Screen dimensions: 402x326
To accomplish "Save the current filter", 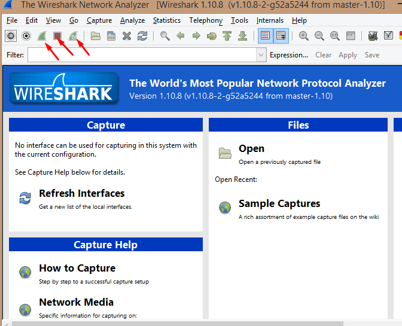I will pos(372,55).
